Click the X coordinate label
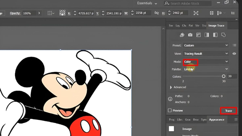Viewport: 242px width, 136px height. [x=69, y=13]
